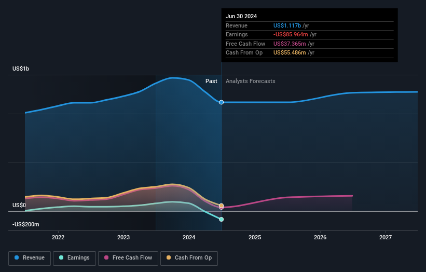Toggle the Cash From Op legend button
426x272 pixels.
coord(189,258)
